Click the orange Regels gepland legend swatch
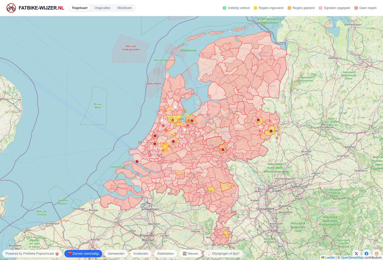The height and width of the screenshot is (260, 383). pos(289,8)
